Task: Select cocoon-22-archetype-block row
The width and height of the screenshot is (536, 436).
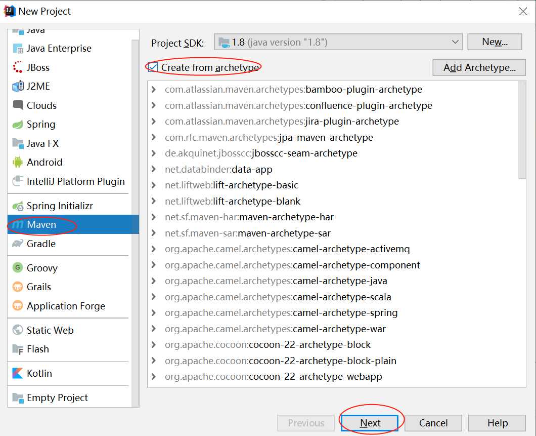Action: [x=334, y=345]
